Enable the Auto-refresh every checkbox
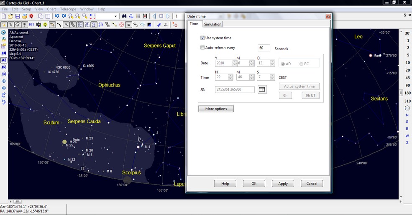The width and height of the screenshot is (412, 215). [x=203, y=48]
